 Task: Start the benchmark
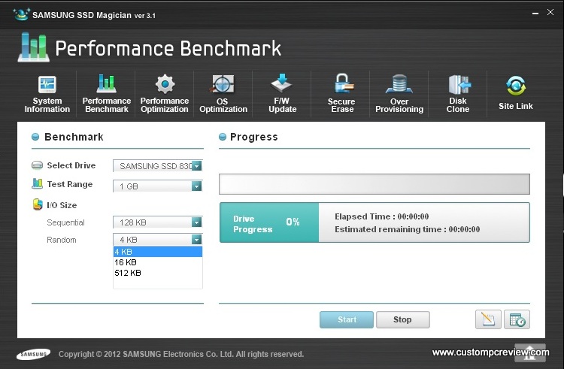pyautogui.click(x=347, y=319)
